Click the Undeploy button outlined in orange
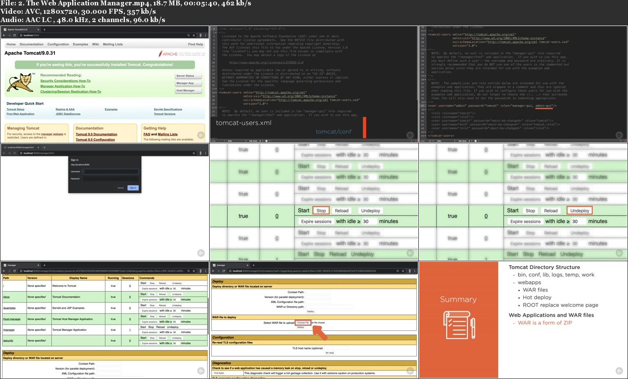This screenshot has height=379, width=628. pyautogui.click(x=579, y=211)
